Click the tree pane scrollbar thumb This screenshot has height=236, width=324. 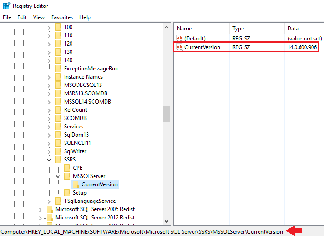point(166,114)
